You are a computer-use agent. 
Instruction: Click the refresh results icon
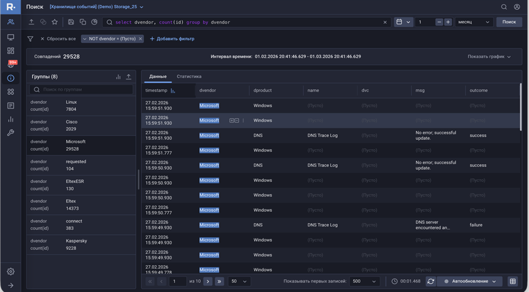[x=431, y=281]
